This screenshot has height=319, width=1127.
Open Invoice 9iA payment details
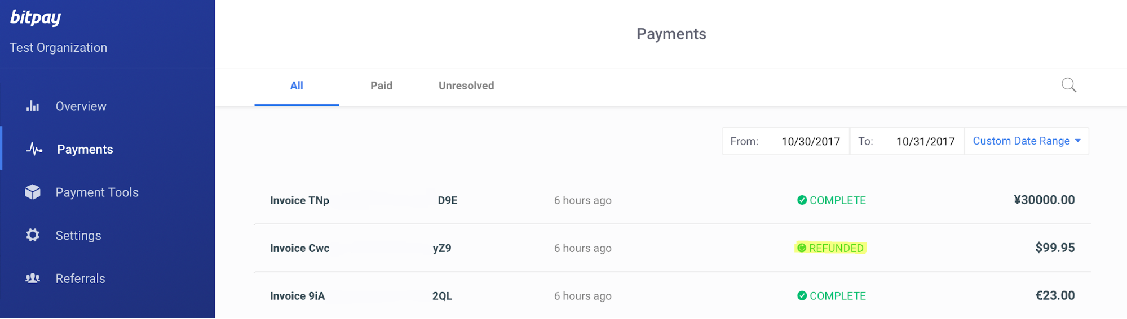(672, 296)
